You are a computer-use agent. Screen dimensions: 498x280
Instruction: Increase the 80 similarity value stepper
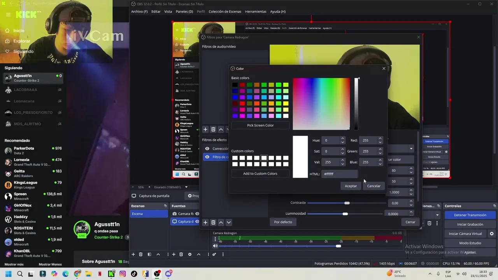411,169
